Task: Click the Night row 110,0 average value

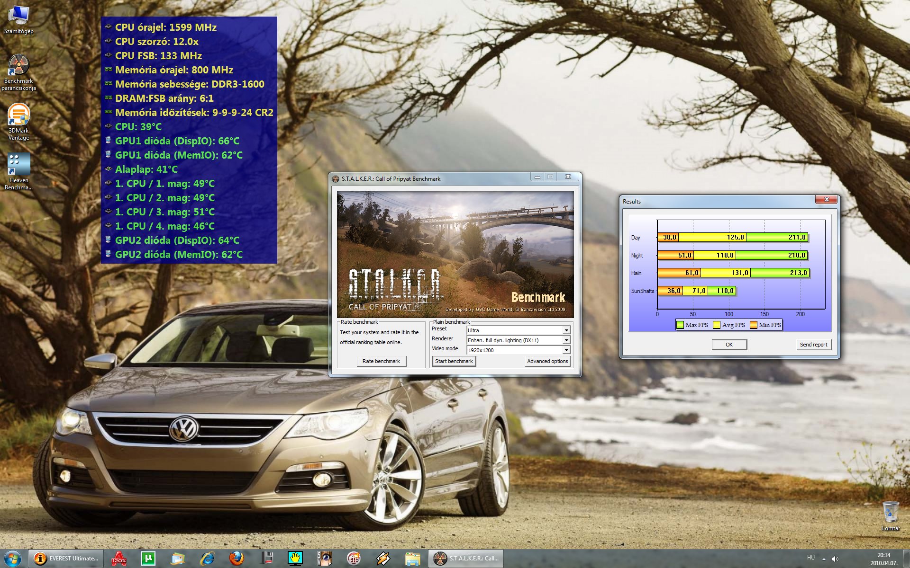Action: 725,256
